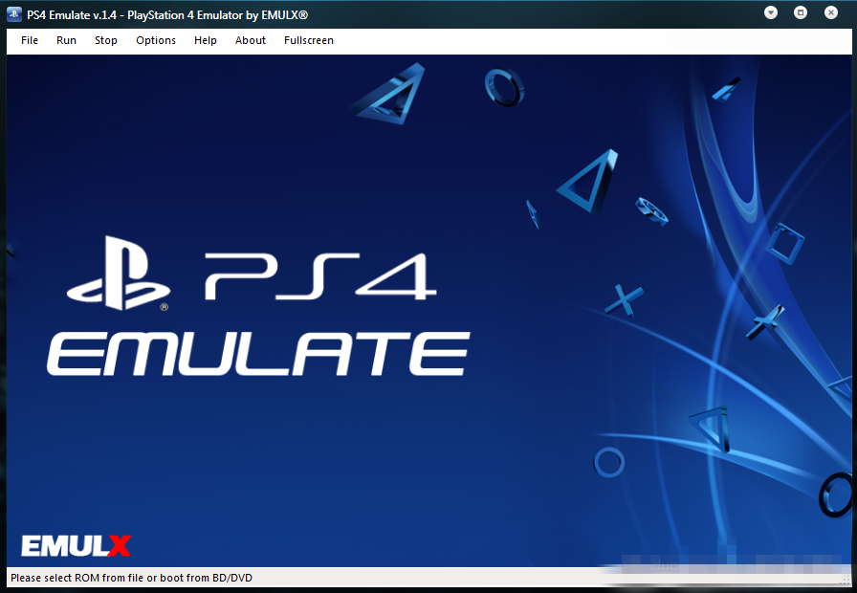Image resolution: width=857 pixels, height=593 pixels.
Task: Click the large EMULATE text
Action: coord(258,354)
